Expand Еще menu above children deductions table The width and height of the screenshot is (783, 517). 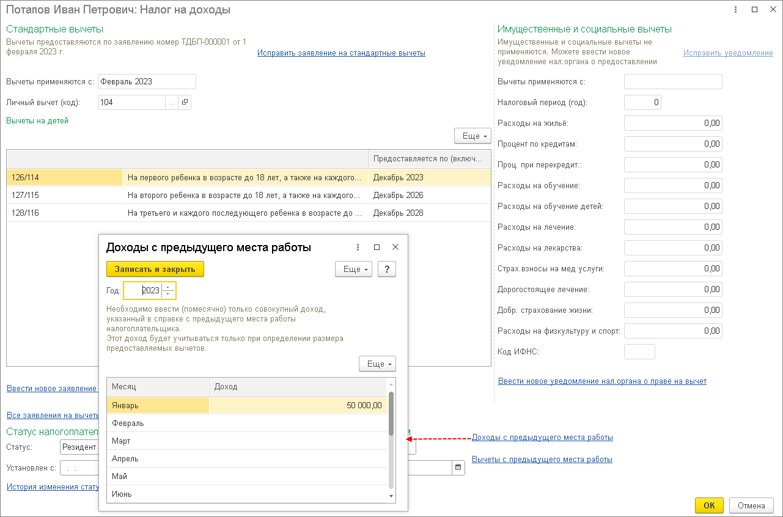472,135
